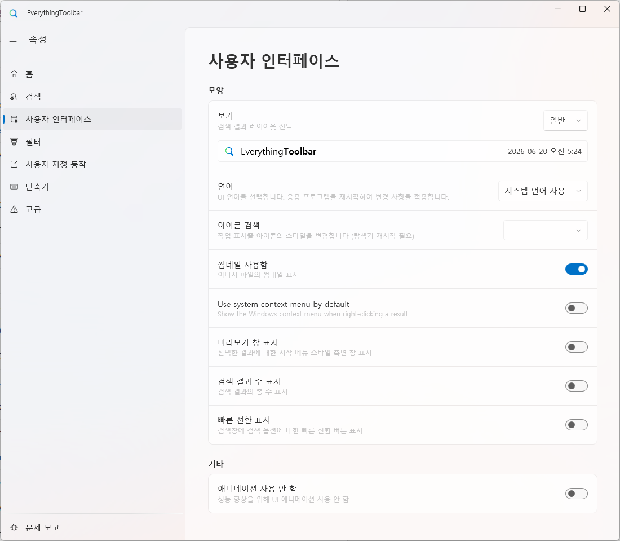Click the search icon next to 검색
The image size is (620, 541).
(14, 96)
